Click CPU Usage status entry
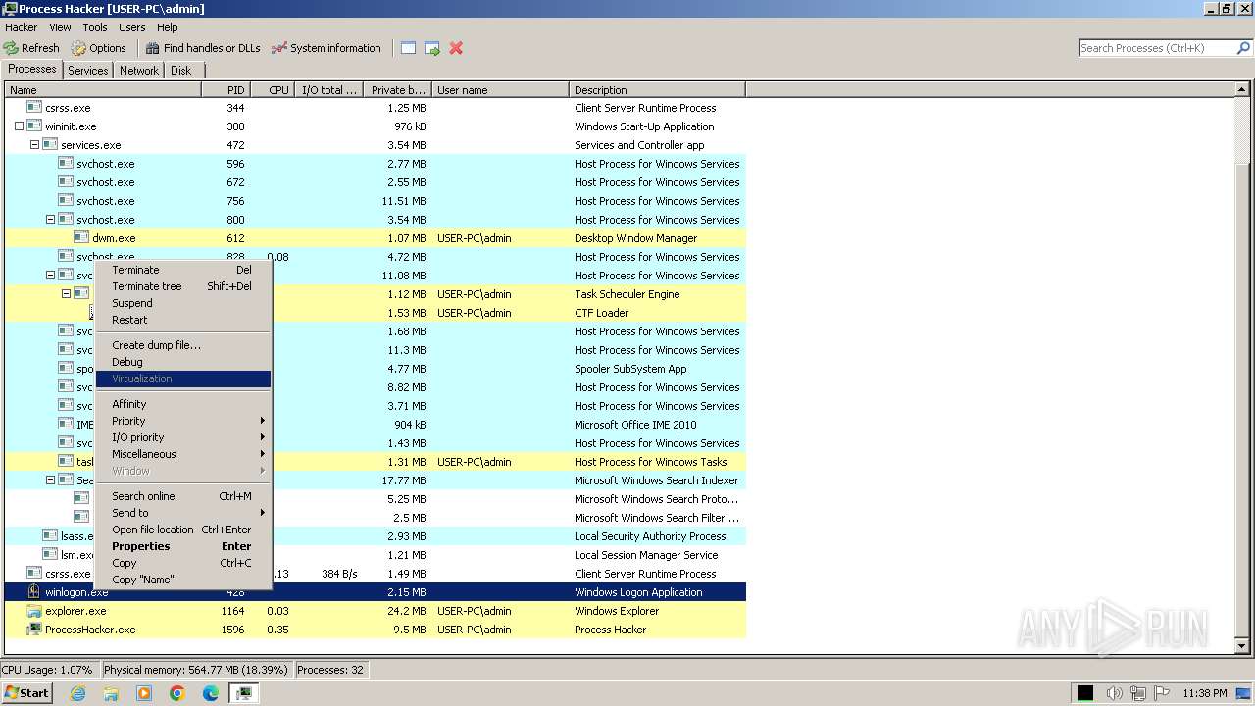This screenshot has height=706, width=1255. pos(47,670)
